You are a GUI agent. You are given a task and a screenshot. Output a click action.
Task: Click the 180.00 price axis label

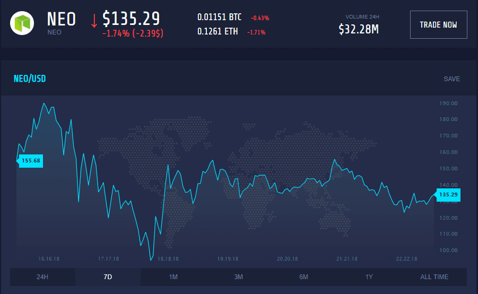pyautogui.click(x=448, y=119)
